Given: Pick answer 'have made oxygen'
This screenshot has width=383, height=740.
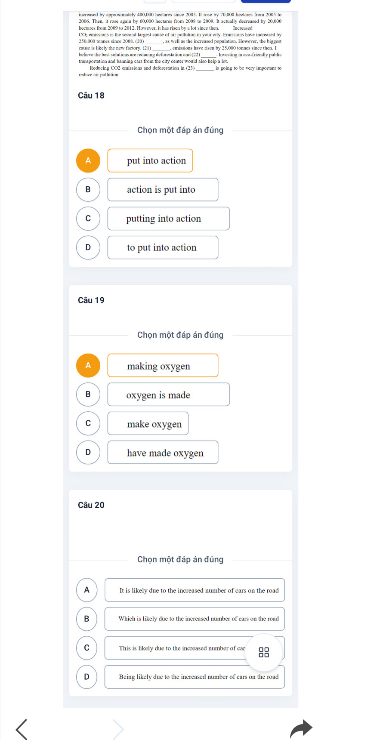Looking at the screenshot, I should click(163, 452).
